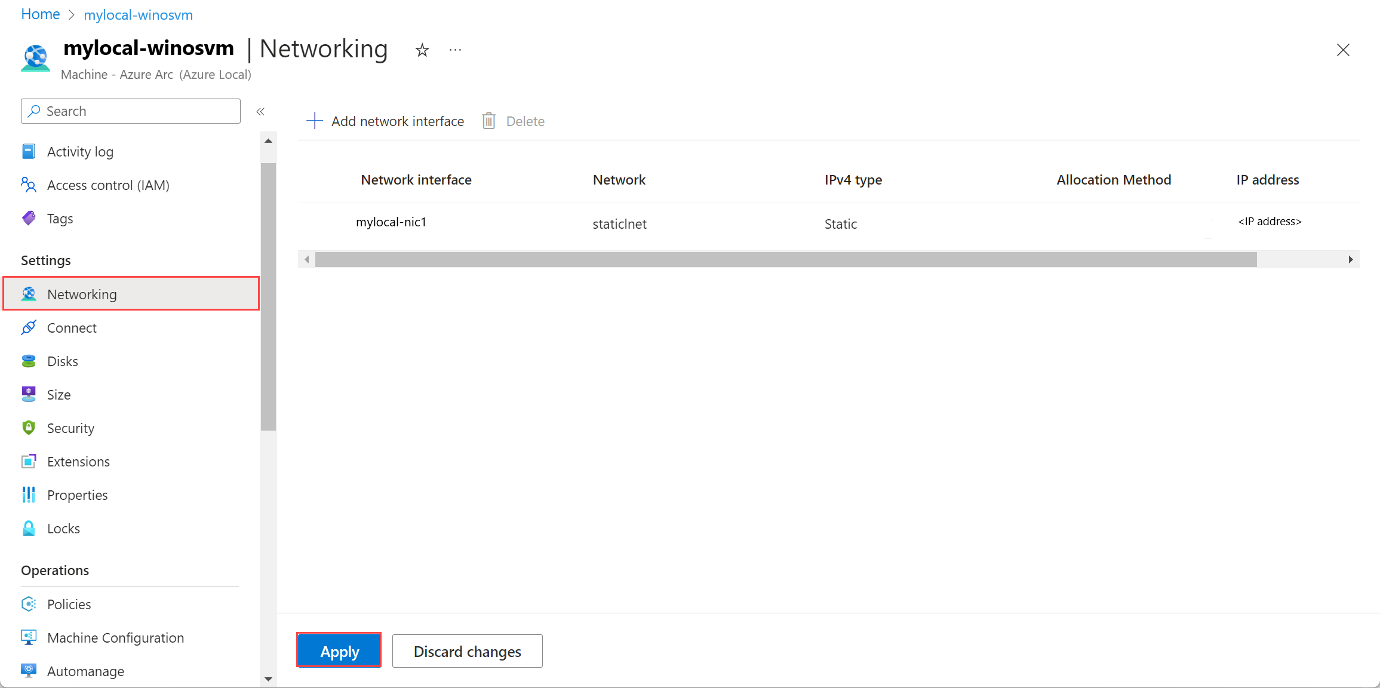Favorite this page with the star icon
The width and height of the screenshot is (1380, 688).
tap(422, 50)
